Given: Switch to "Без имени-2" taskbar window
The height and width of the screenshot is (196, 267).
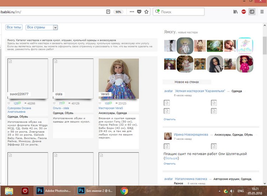Looking at the screenshot, I should (96, 190).
